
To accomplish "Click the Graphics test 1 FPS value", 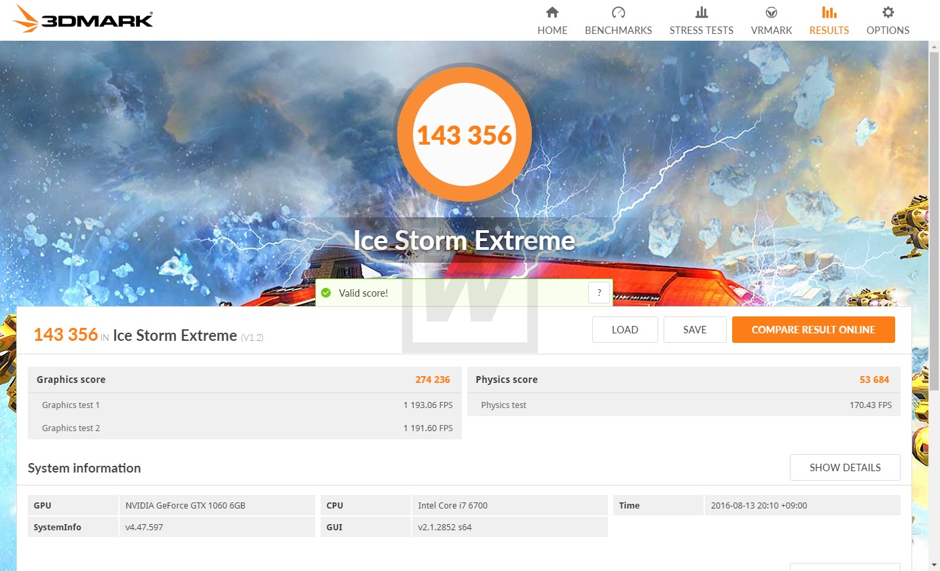I will point(428,405).
